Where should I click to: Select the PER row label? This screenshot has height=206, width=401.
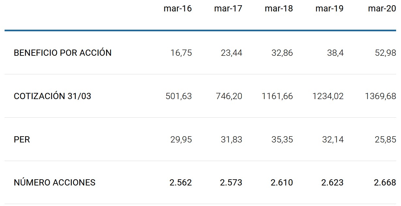pyautogui.click(x=22, y=140)
